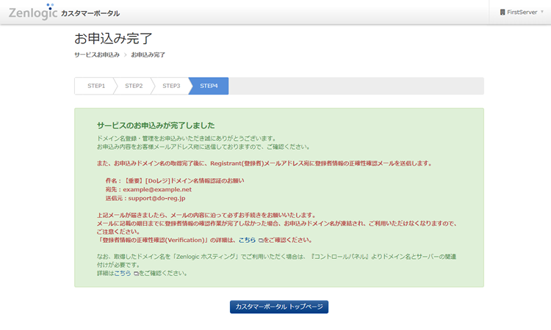The image size is (551, 330).
Task: Select the highlighted STEP4 step tab
Action: point(209,86)
